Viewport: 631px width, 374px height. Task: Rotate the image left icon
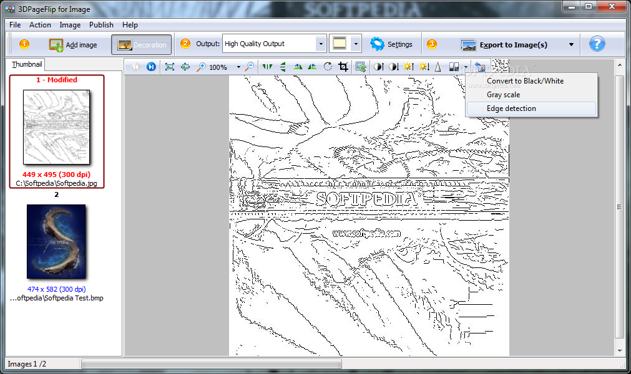[298, 67]
